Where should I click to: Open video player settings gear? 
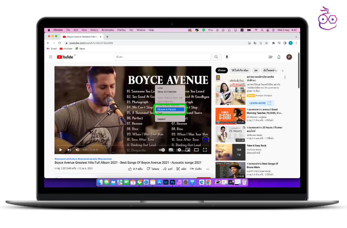pos(179,150)
